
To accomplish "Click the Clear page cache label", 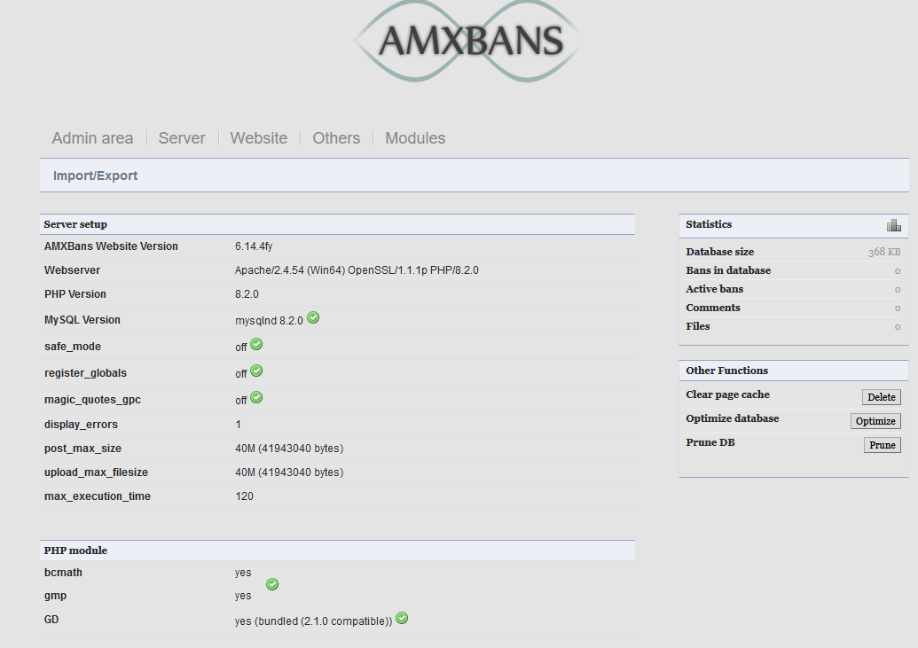I will [x=727, y=394].
